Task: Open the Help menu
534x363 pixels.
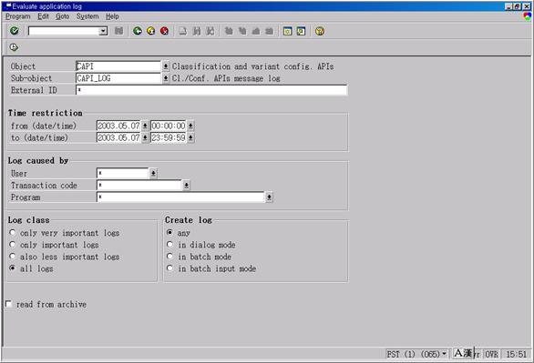Action: (112, 16)
